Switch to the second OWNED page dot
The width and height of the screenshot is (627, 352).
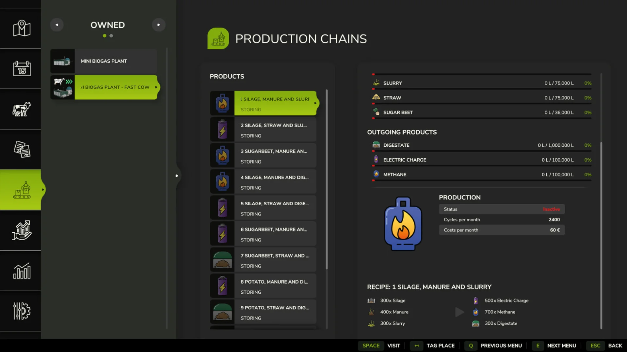[x=111, y=36]
